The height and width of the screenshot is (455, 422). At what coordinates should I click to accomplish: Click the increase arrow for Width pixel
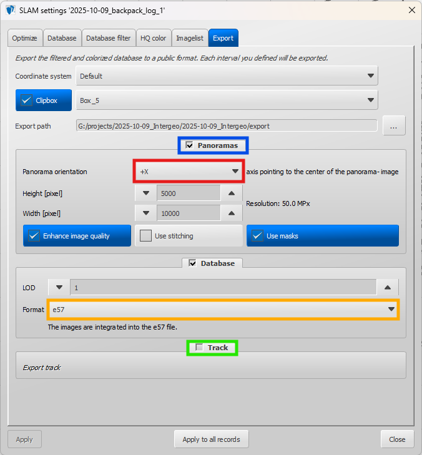231,213
